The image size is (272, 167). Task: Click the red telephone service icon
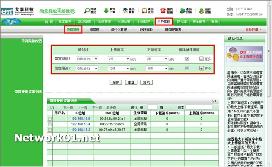pyautogui.click(x=163, y=11)
